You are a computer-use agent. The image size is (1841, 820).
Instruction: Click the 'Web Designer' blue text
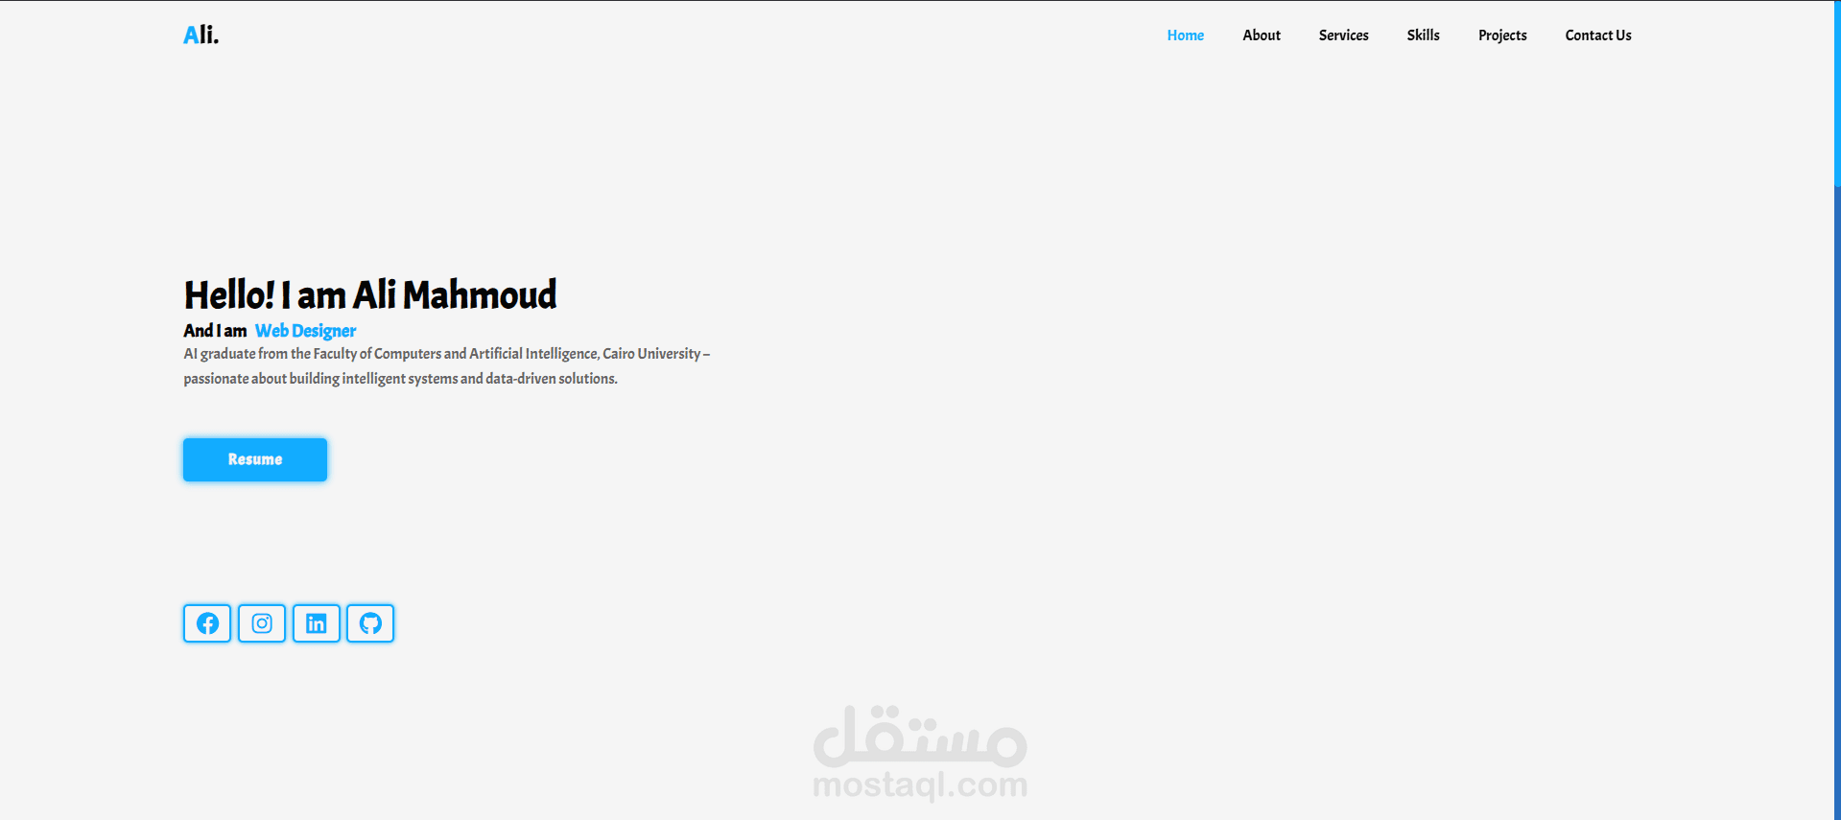point(305,331)
